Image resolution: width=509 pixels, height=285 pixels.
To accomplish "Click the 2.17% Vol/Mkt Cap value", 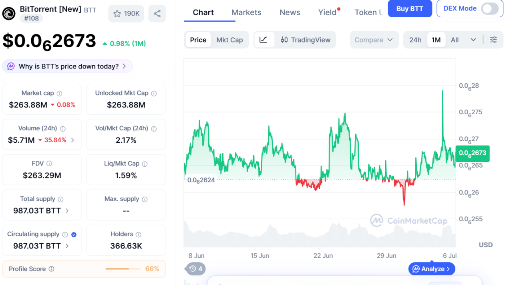I will pyautogui.click(x=126, y=140).
